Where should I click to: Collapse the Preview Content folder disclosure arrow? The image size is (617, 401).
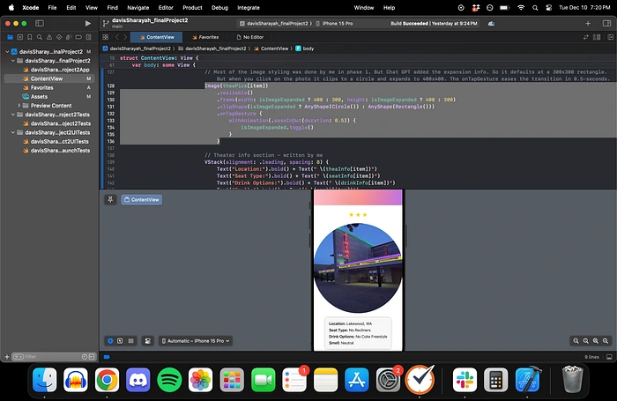[x=20, y=105]
